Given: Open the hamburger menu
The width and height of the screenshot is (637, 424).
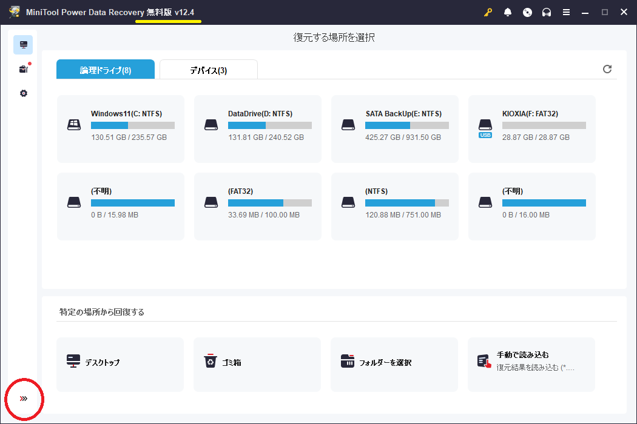Looking at the screenshot, I should coord(566,12).
